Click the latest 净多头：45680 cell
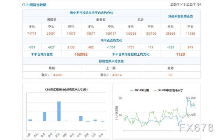 (x=52, y=75)
